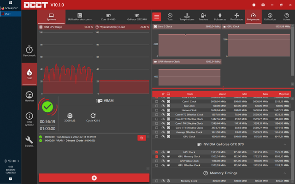Collapse the NVIDIA GeForce GTX 970 group

click(x=285, y=144)
